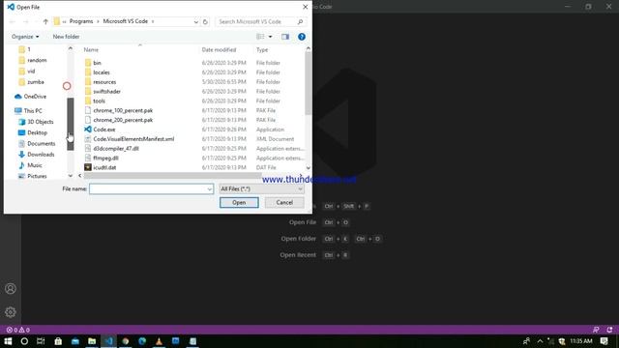
Task: Open Desktop in the navigation pane
Action: pos(33,132)
